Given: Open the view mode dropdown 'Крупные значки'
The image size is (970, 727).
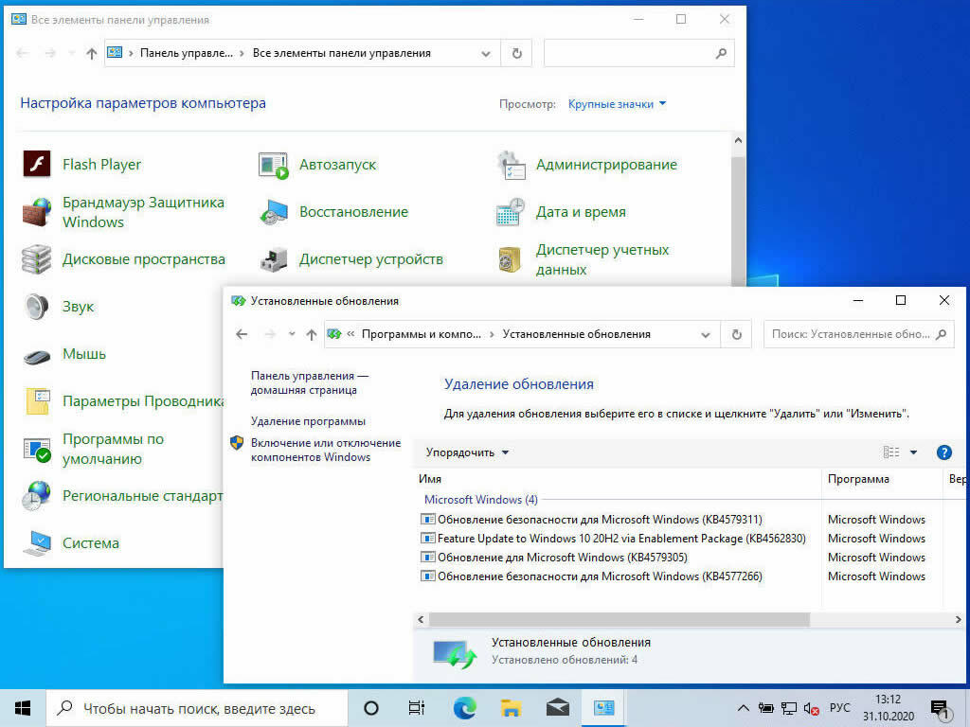Looking at the screenshot, I should [x=617, y=104].
